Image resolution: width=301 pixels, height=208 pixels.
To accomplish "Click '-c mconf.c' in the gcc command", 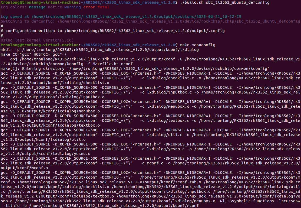I will click(x=152, y=163).
